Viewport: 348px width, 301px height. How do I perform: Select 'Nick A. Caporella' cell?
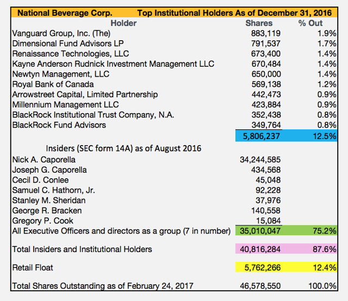[x=43, y=160]
